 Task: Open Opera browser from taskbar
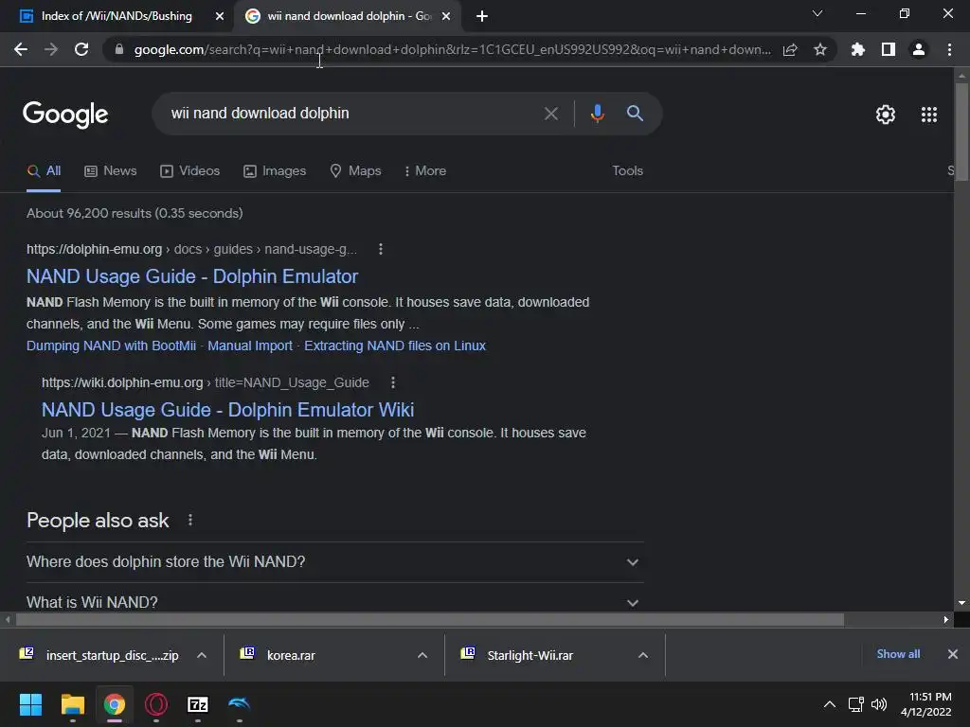tap(156, 704)
